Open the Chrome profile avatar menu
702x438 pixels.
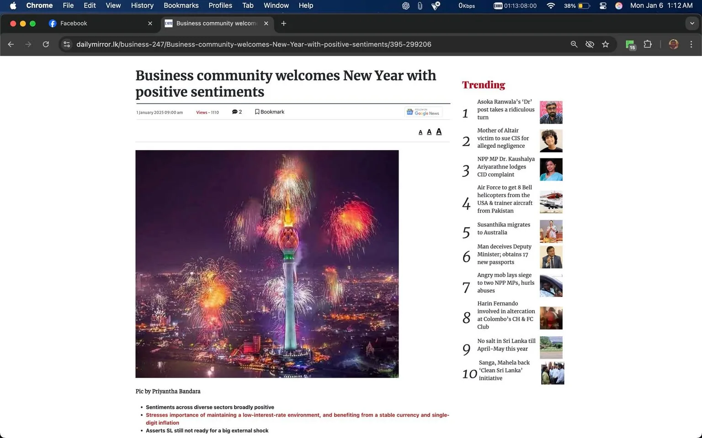coord(673,44)
